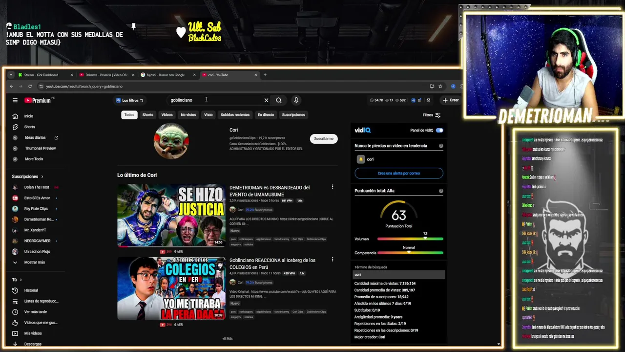625x352 pixels.
Task: Reload the page using the refresh icon
Action: pos(30,86)
